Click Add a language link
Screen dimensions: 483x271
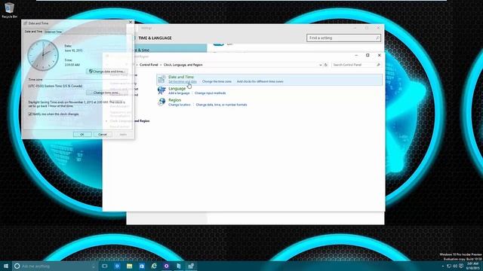click(179, 93)
